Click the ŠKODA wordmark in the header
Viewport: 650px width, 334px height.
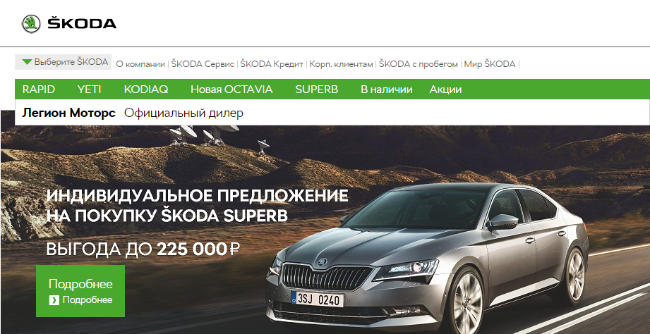click(x=82, y=23)
